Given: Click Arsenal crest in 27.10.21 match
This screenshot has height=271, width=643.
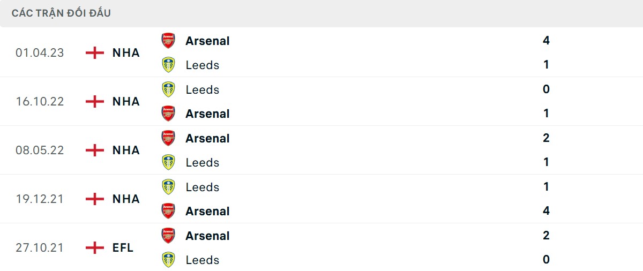Looking at the screenshot, I should 168,236.
